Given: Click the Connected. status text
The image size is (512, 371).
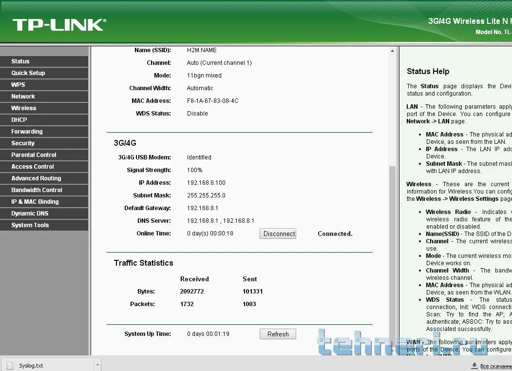Looking at the screenshot, I should click(335, 234).
